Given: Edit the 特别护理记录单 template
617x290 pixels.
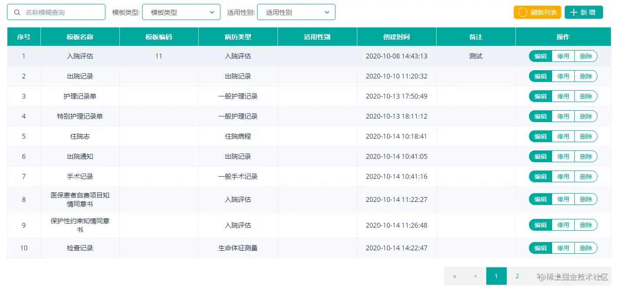Looking at the screenshot, I should click(x=540, y=116).
